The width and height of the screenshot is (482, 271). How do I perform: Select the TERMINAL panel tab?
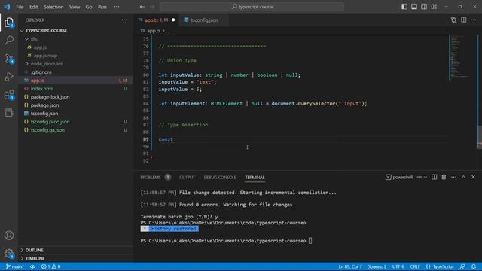click(255, 178)
